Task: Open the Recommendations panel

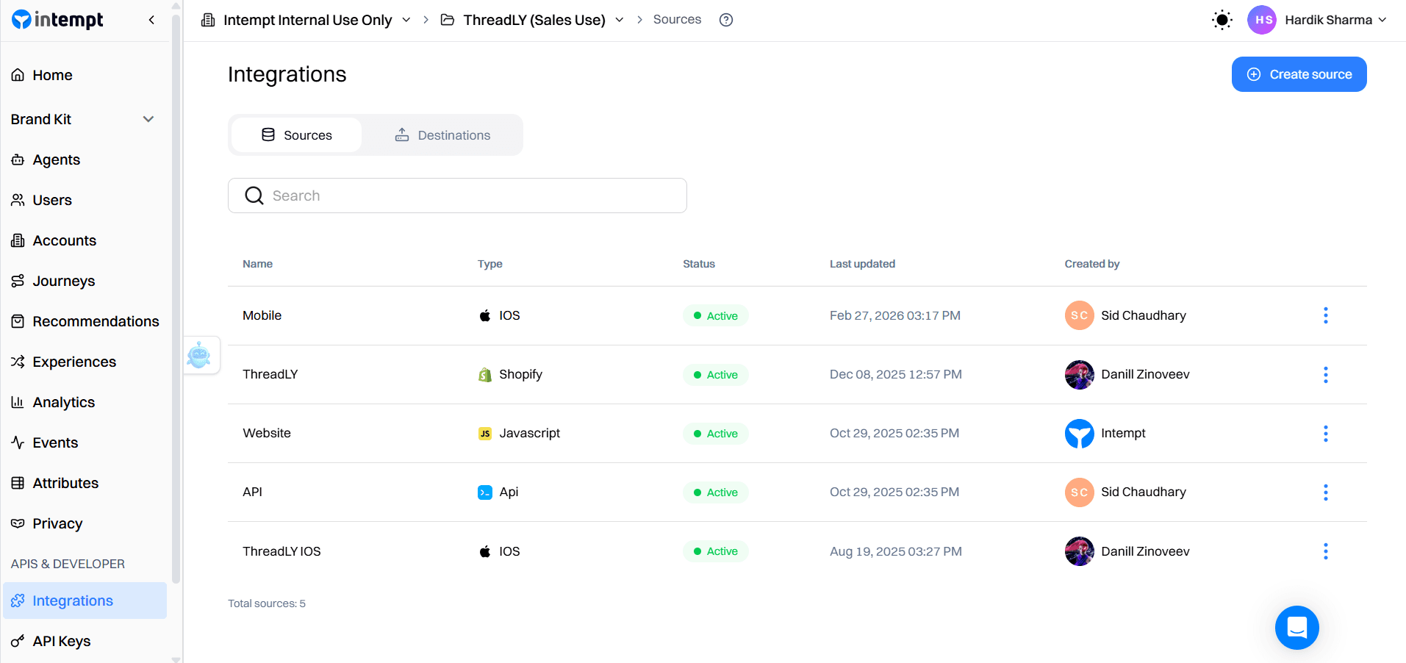Action: point(18,321)
